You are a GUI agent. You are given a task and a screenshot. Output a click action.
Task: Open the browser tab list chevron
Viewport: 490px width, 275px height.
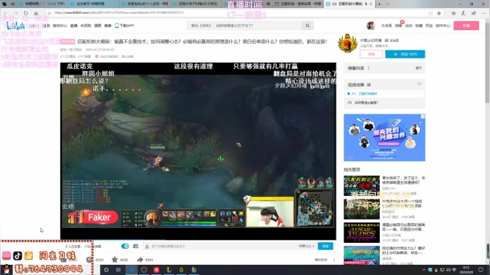pos(387,4)
